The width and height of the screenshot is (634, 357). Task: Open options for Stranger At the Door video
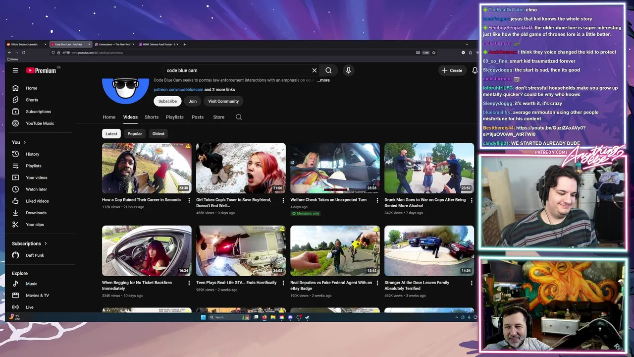click(471, 283)
